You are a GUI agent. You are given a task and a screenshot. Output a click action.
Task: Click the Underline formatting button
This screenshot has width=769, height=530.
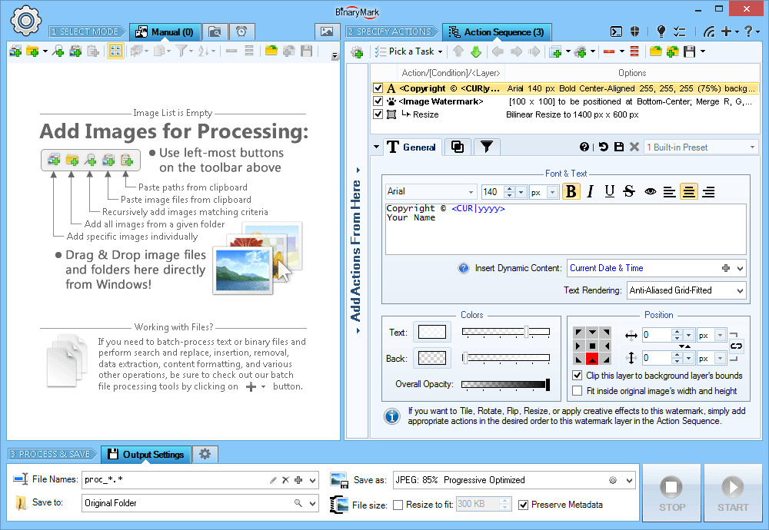[610, 191]
